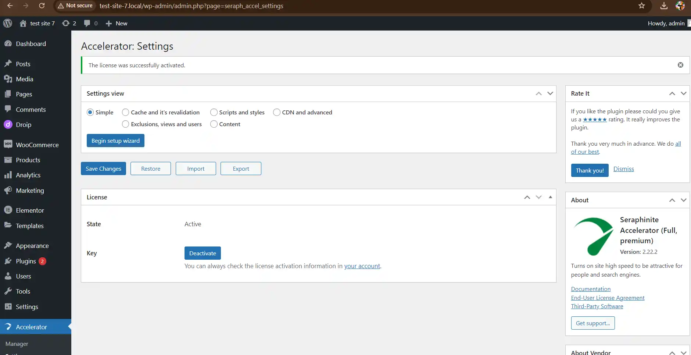The height and width of the screenshot is (355, 691).
Task: Open the Howdy, admin menu
Action: [666, 23]
